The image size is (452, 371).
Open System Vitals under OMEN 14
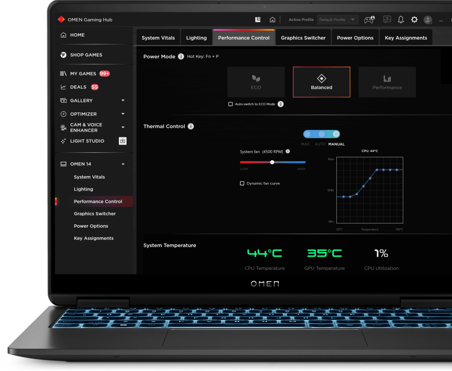[x=89, y=177]
